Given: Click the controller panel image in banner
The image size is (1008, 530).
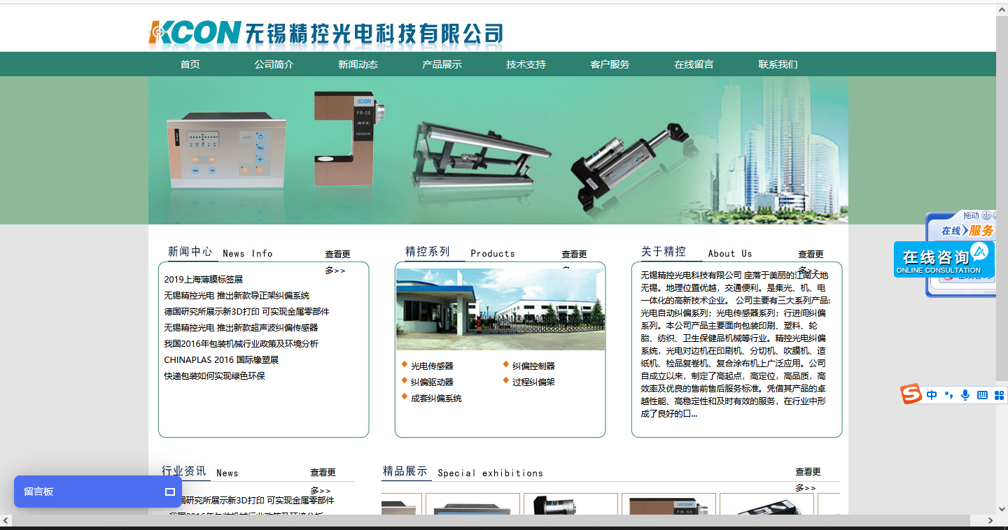Looking at the screenshot, I should (227, 150).
